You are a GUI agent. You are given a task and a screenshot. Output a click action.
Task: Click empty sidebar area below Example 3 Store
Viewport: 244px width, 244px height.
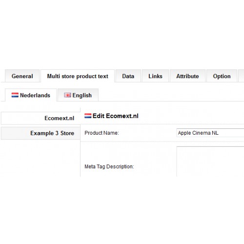point(41,158)
